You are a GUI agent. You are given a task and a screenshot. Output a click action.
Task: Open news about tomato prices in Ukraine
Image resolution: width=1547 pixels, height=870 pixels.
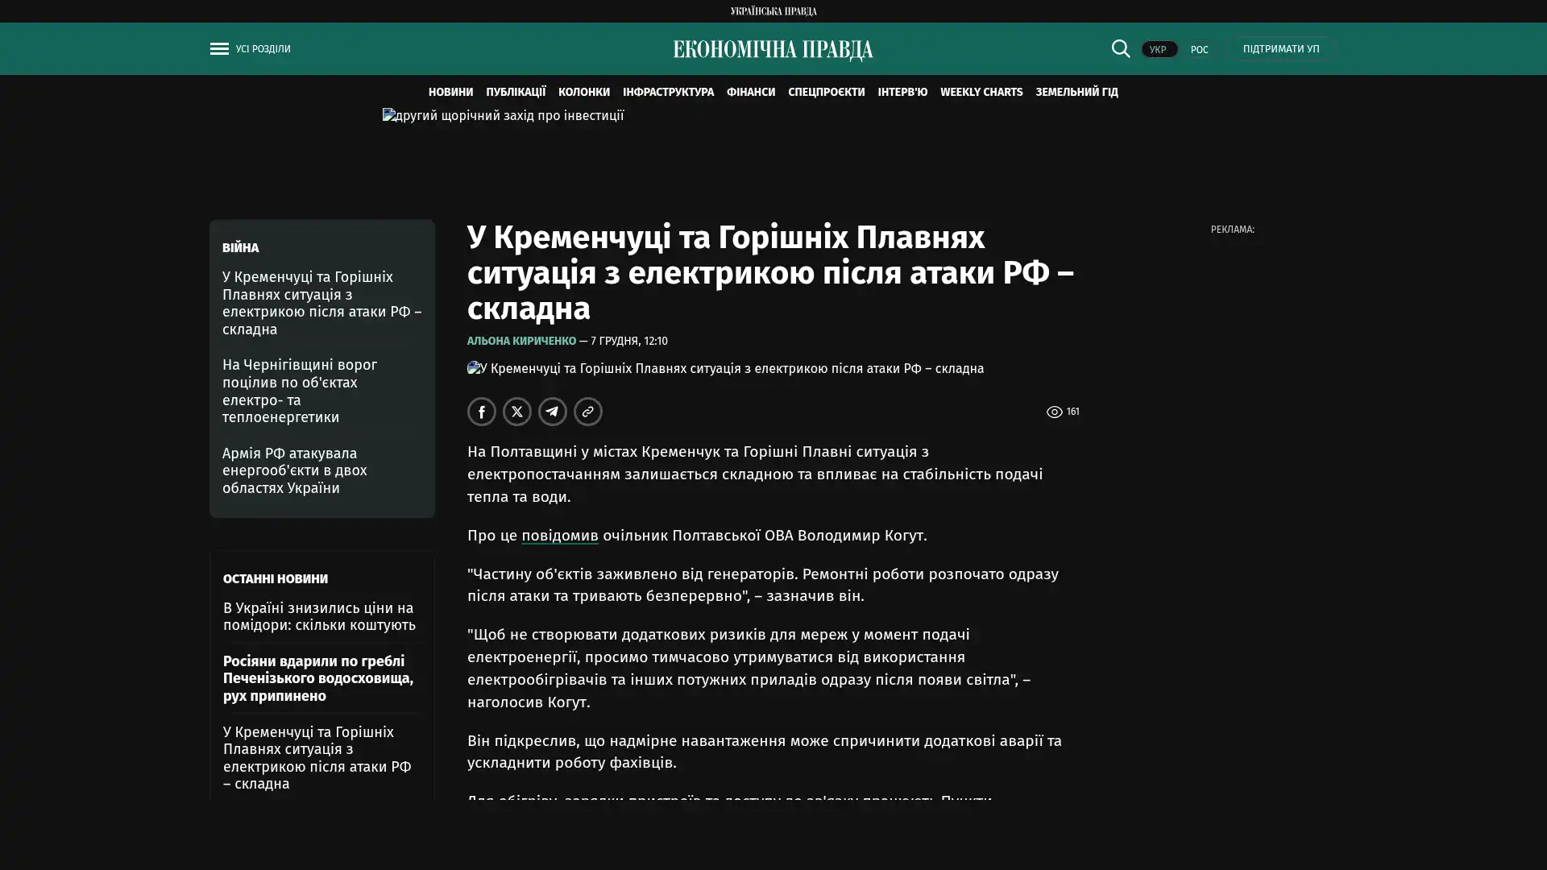point(319,616)
